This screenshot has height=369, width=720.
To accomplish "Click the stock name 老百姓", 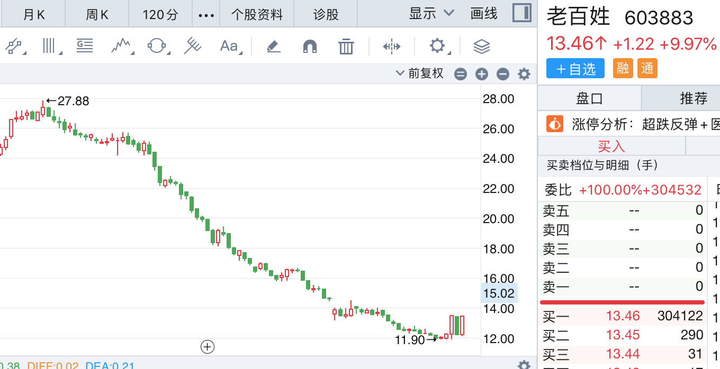I will (579, 17).
